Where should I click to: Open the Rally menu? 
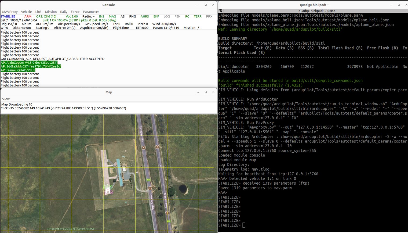64,12
